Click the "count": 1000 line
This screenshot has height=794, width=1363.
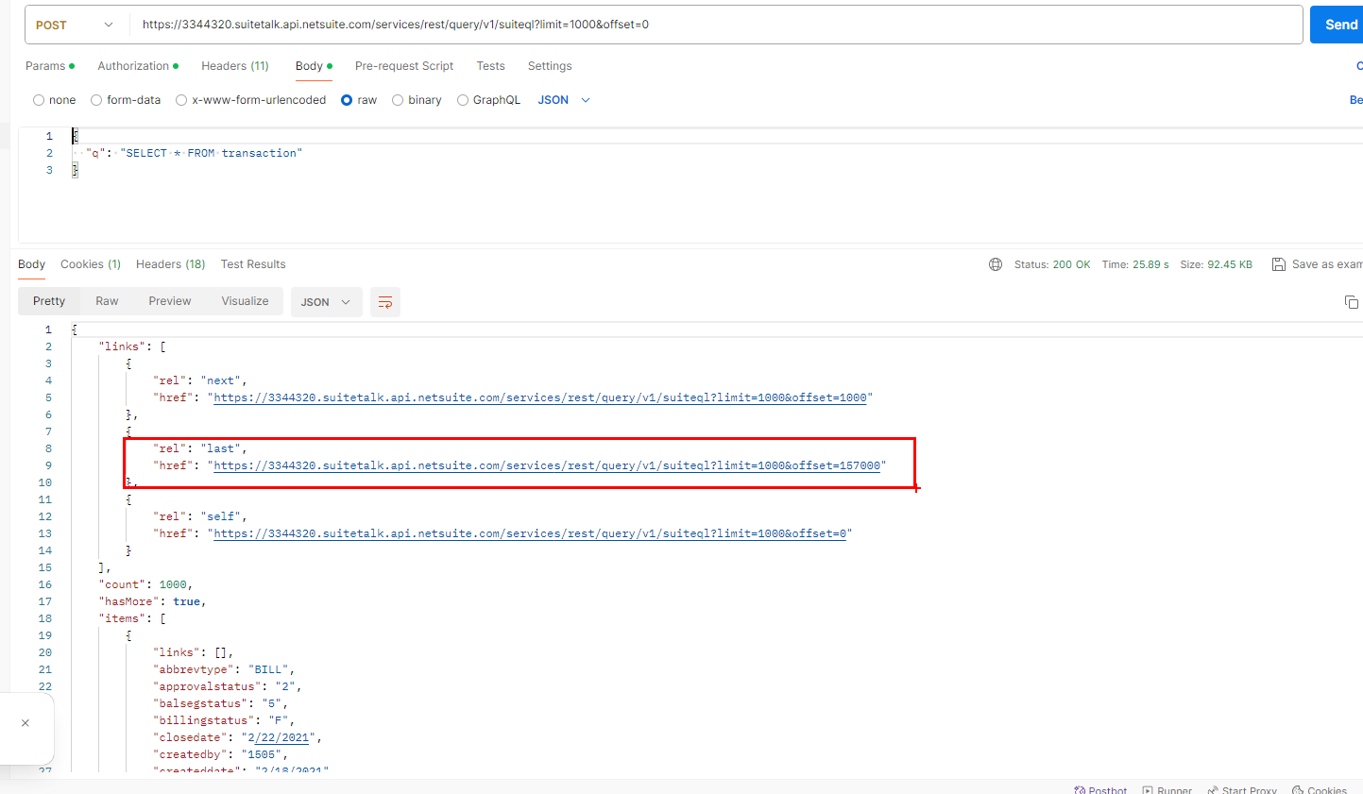pyautogui.click(x=145, y=584)
